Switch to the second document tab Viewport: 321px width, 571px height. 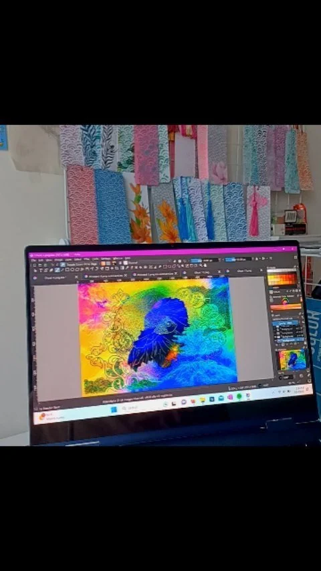[x=105, y=275]
